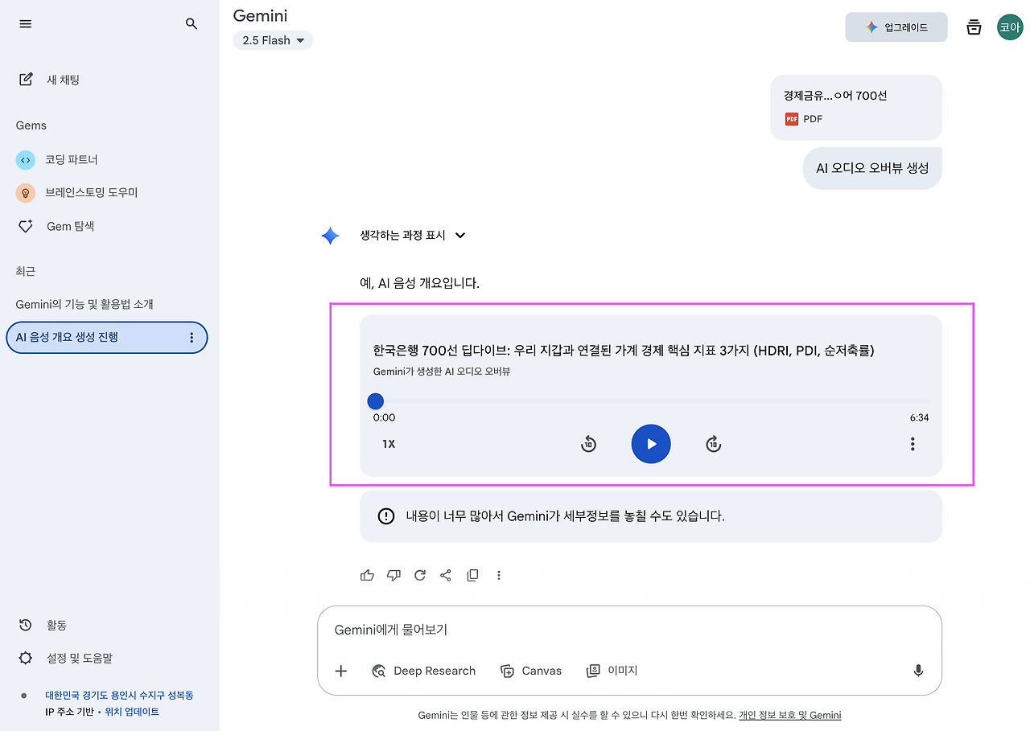The width and height of the screenshot is (1030, 731).
Task: Click the 예, AI 음성 개요입니다. response text
Action: pyautogui.click(x=419, y=283)
